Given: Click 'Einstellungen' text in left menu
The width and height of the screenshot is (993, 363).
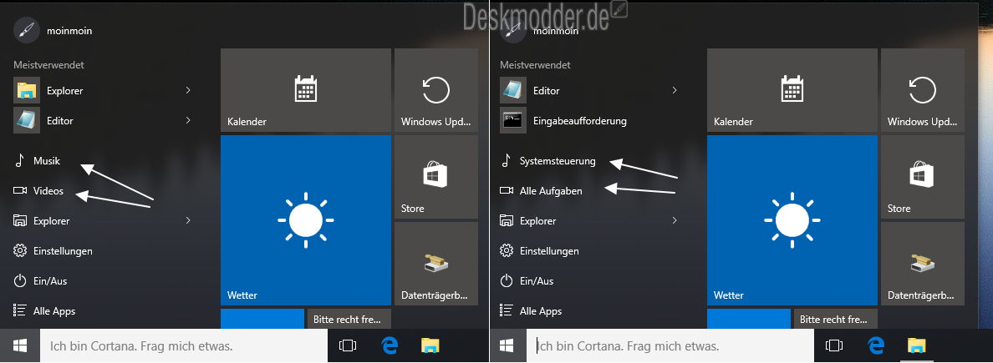Looking at the screenshot, I should [x=63, y=251].
